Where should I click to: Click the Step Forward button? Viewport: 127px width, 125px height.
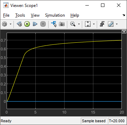click(x=35, y=24)
